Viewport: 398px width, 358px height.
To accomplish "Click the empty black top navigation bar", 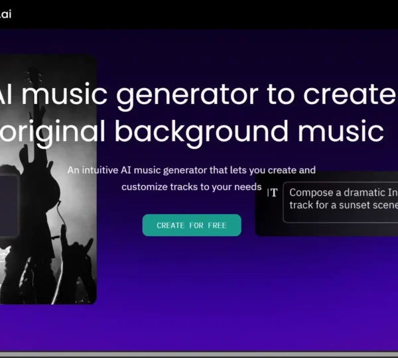I will [199, 14].
